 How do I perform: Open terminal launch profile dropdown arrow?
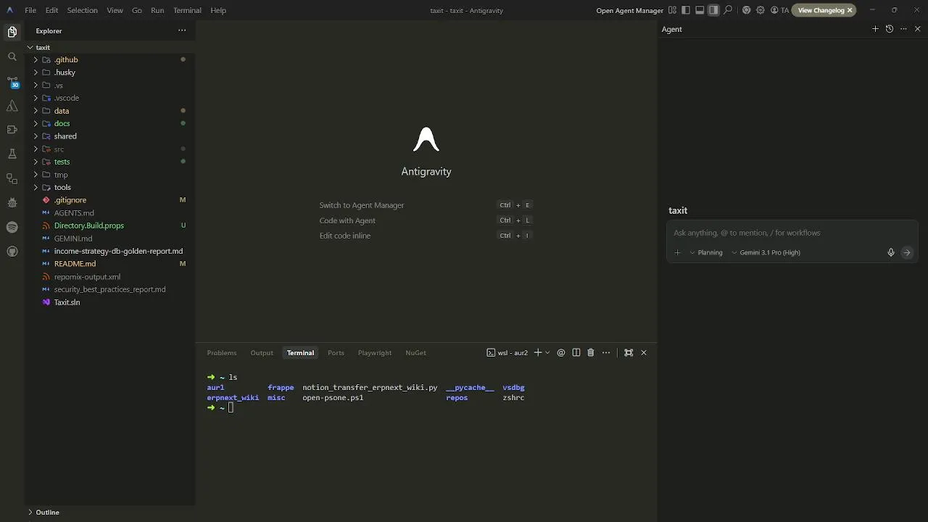(x=547, y=352)
